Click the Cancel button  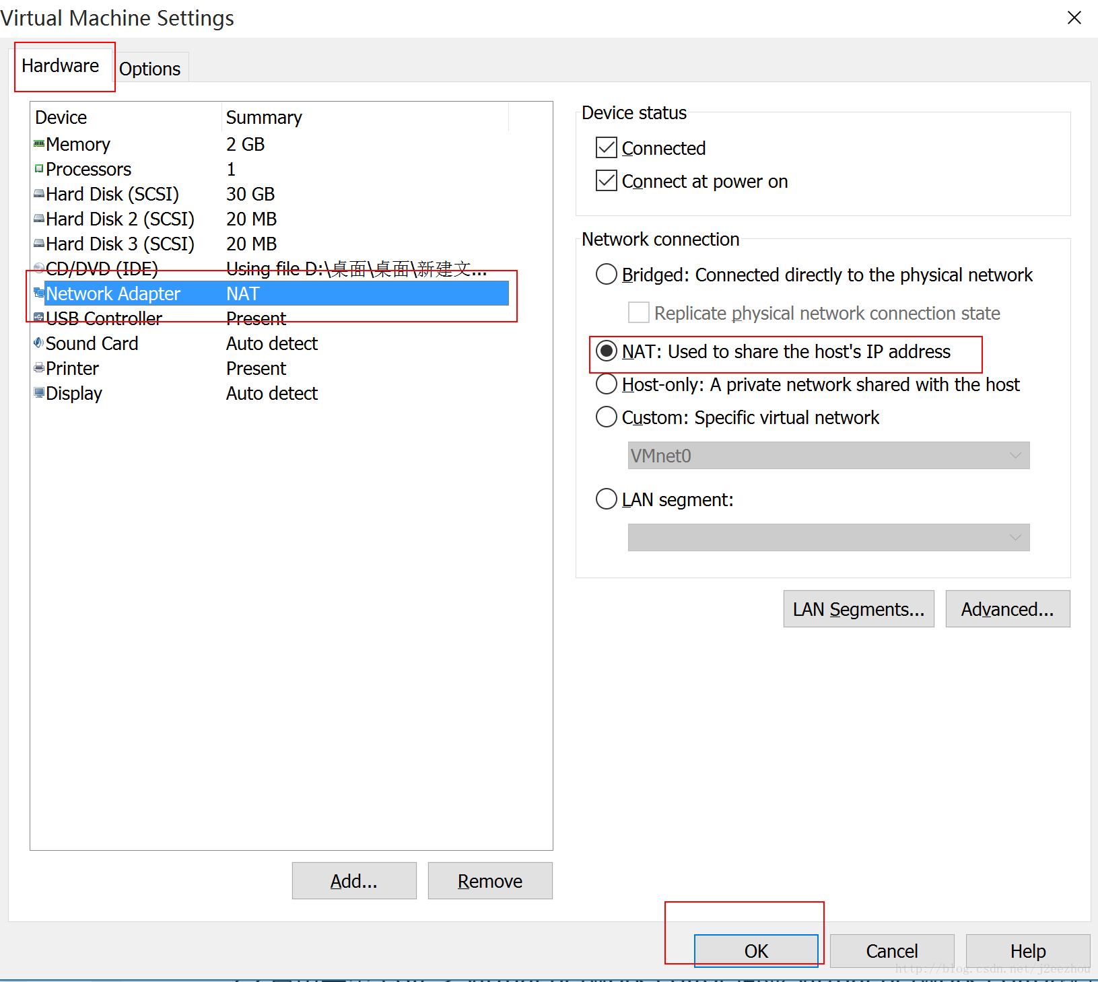pos(892,951)
